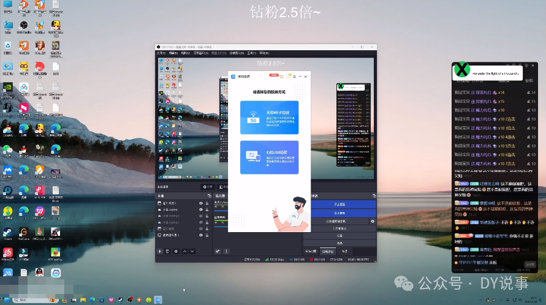Open OBS 场景集合(S) menu
This screenshot has width=546, height=305.
click(237, 53)
